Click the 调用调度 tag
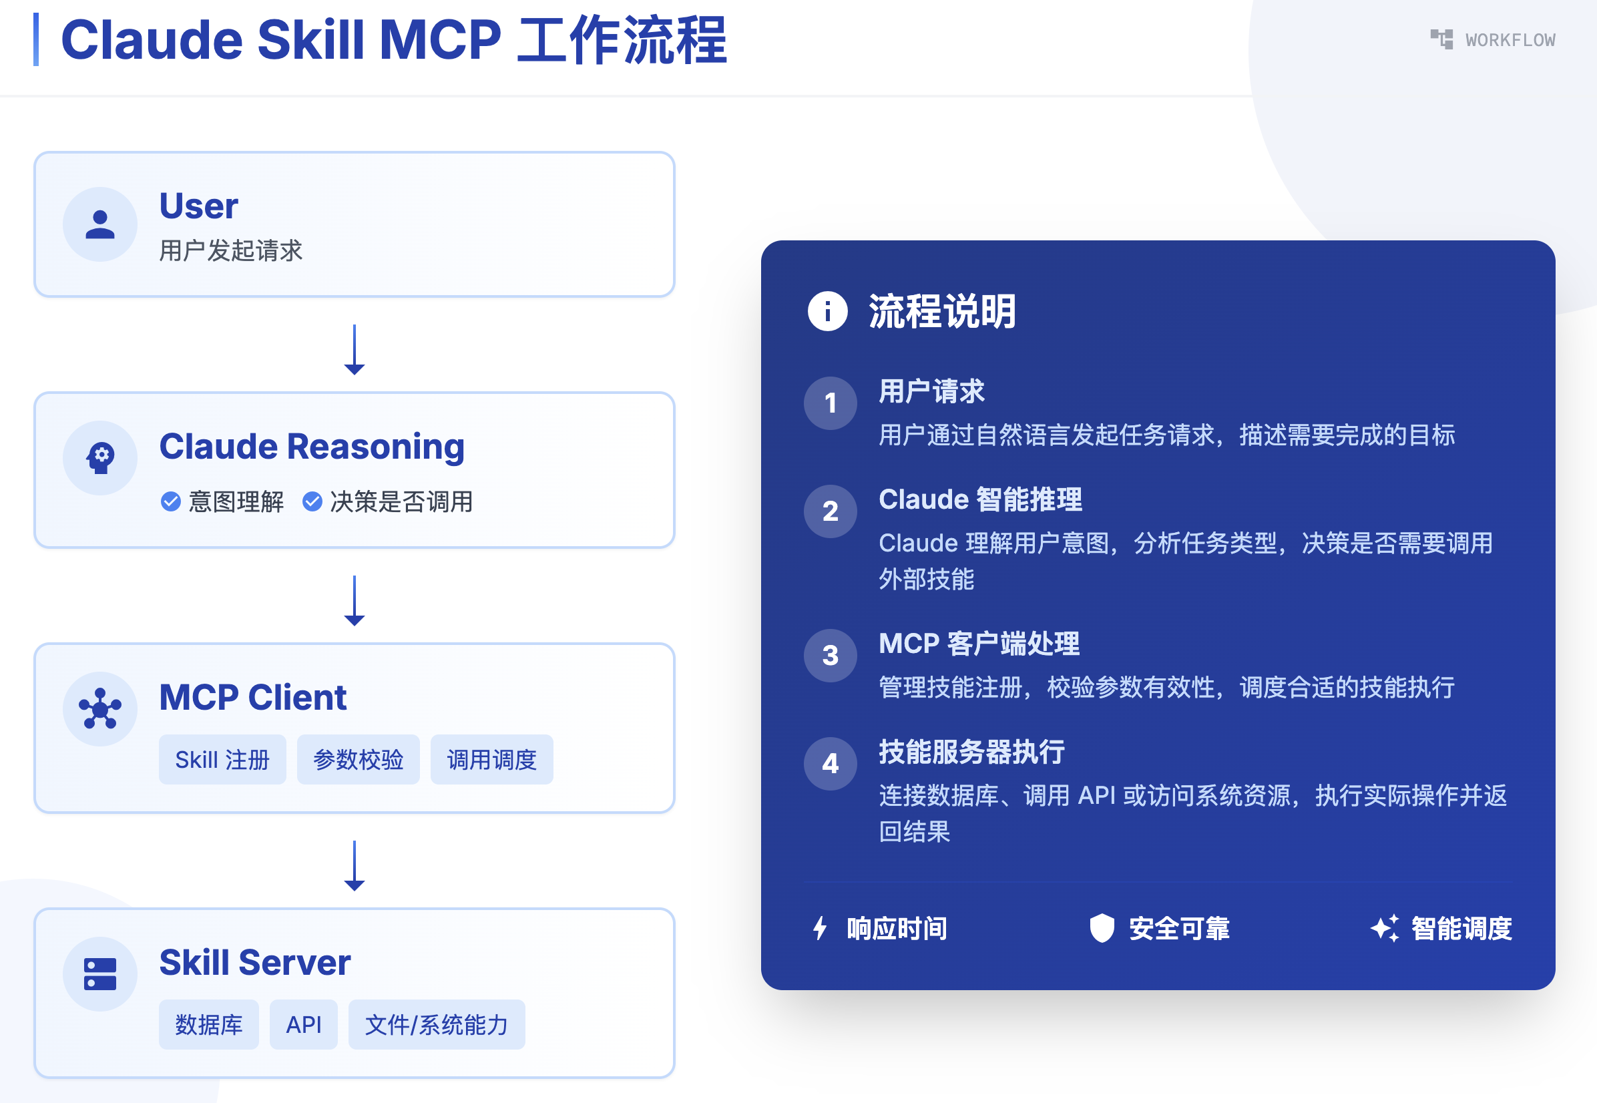1597x1103 pixels. click(x=491, y=760)
